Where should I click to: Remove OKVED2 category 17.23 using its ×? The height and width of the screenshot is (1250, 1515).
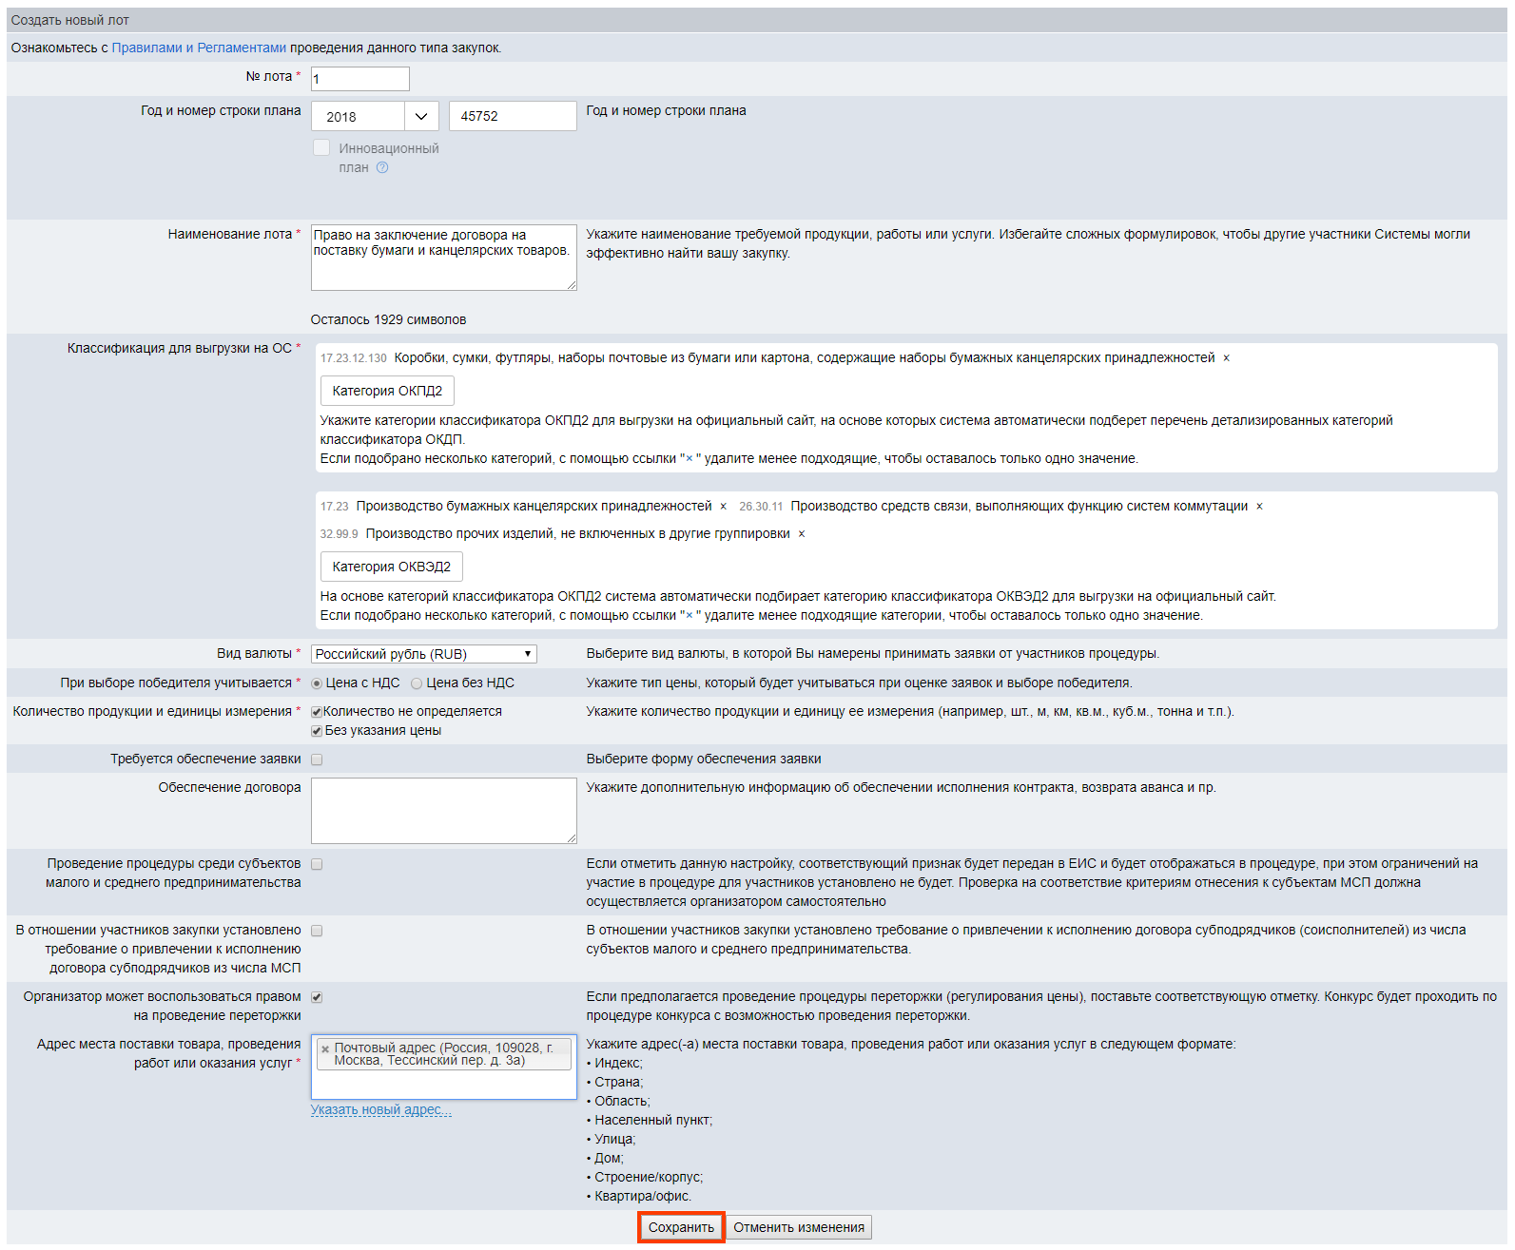coord(723,507)
